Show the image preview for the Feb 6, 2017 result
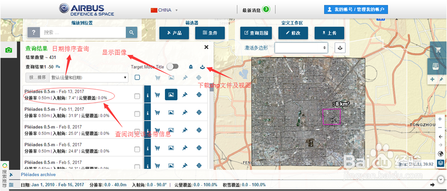The width and height of the screenshot is (447, 191). [x=171, y=148]
